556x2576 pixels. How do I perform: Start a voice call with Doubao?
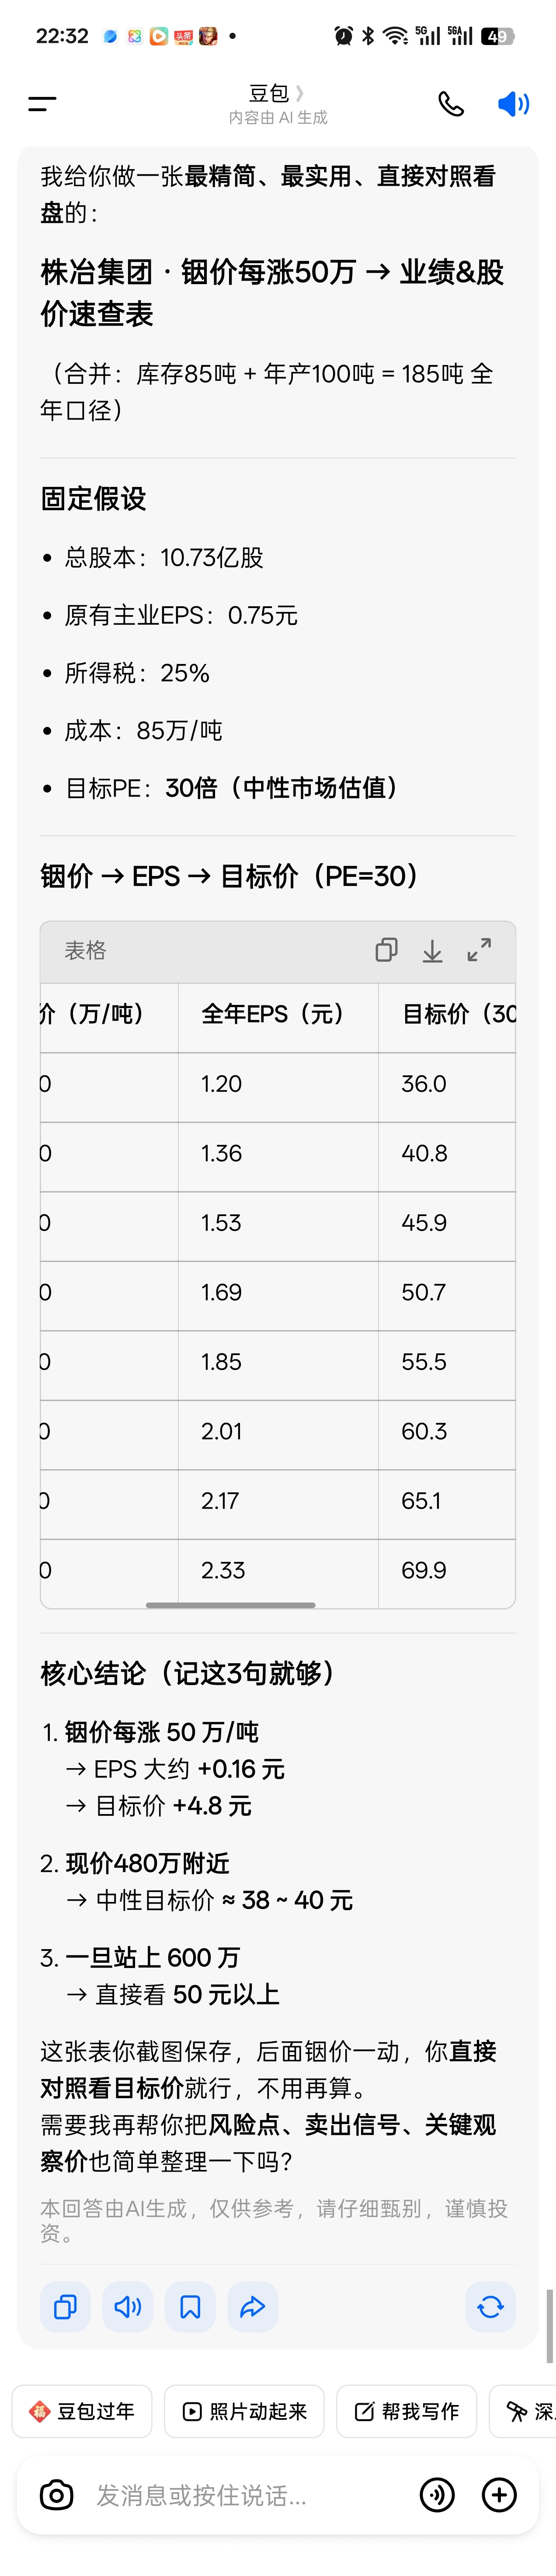(x=451, y=103)
